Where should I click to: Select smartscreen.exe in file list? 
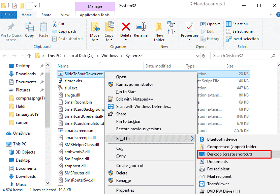tap(75, 131)
